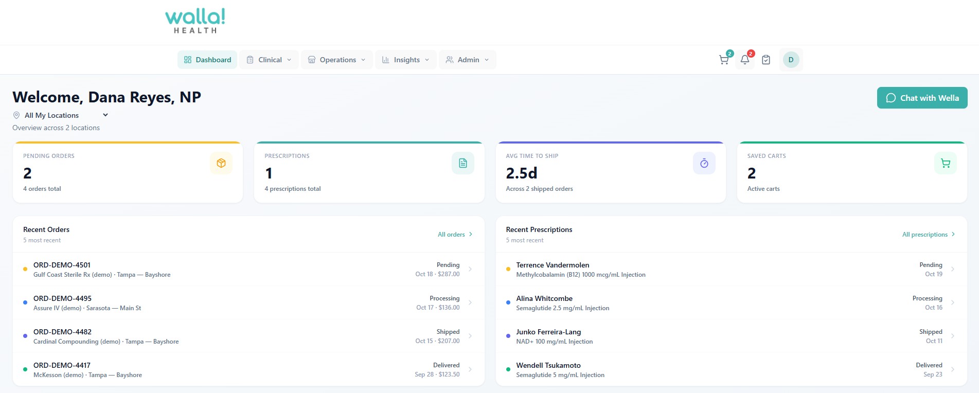This screenshot has height=393, width=979.
Task: View All prescriptions link
Action: tap(929, 235)
